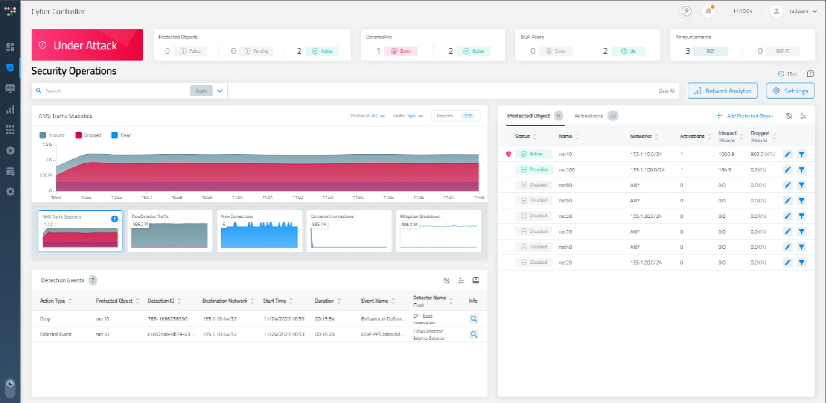Toggle the Dropped legend swatch
This screenshot has width=826, height=403.
78,135
